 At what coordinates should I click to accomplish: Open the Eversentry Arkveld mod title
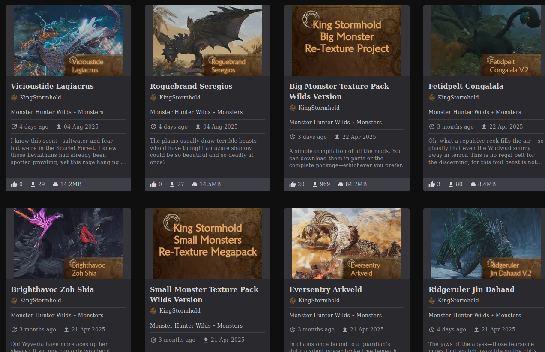tap(326, 289)
